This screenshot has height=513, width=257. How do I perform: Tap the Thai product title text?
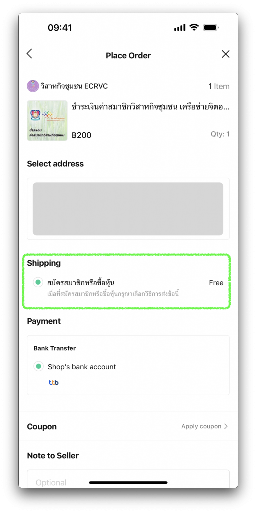[x=150, y=107]
